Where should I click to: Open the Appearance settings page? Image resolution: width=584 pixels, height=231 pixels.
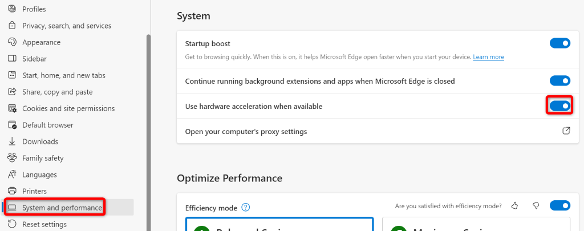pyautogui.click(x=41, y=42)
